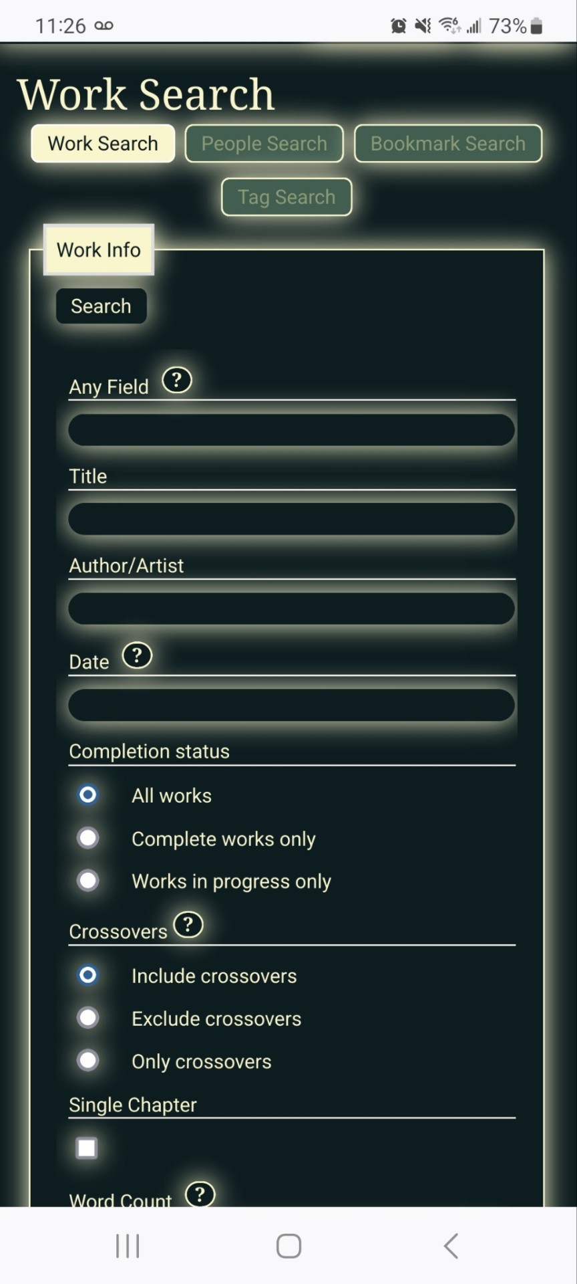
Task: Select Complete works only option
Action: tap(88, 838)
